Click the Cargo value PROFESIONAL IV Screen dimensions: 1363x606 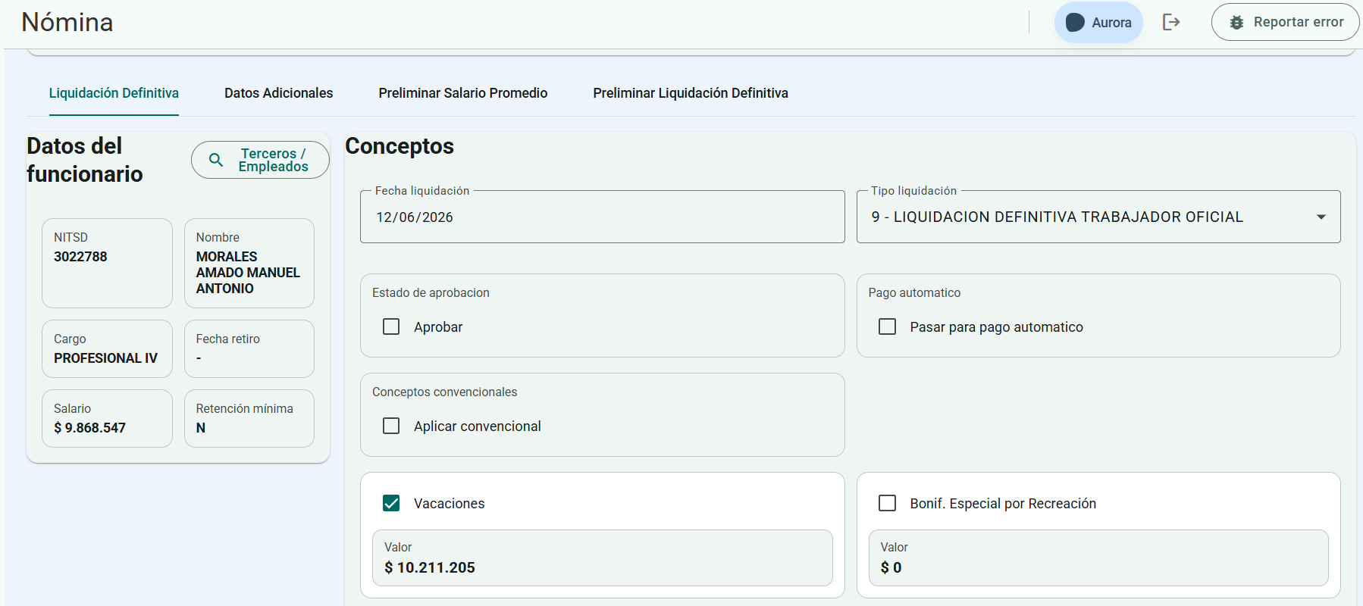(x=105, y=358)
